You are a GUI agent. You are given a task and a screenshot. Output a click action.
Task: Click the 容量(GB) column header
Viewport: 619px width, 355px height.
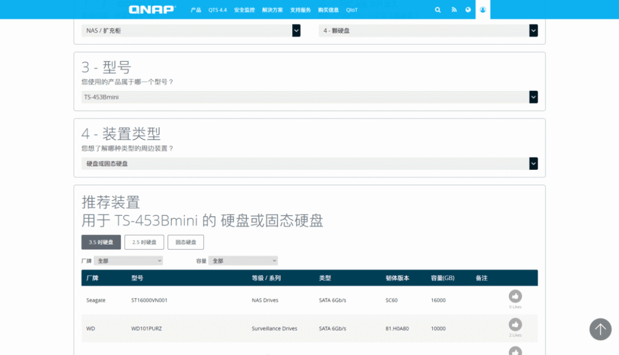[x=442, y=278]
